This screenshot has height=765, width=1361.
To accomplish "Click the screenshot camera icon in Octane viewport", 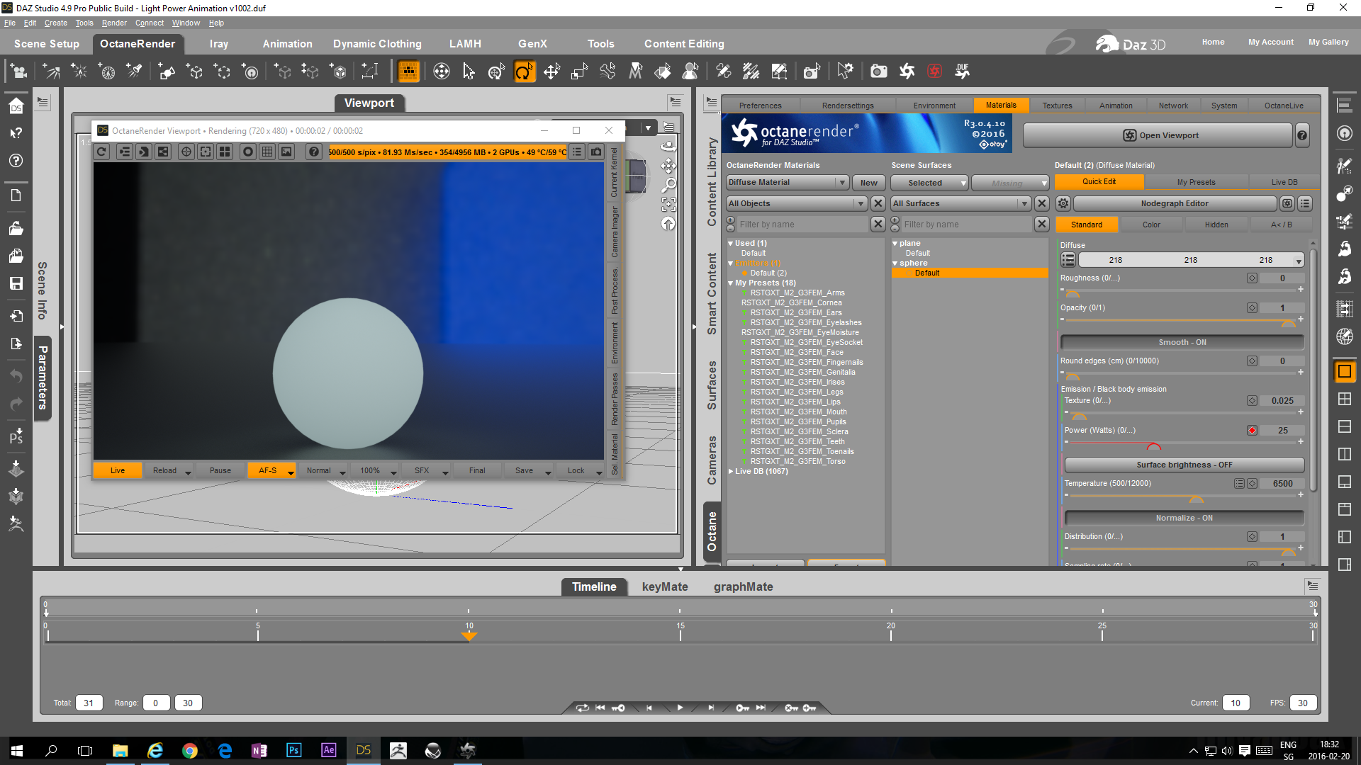I will 596,152.
